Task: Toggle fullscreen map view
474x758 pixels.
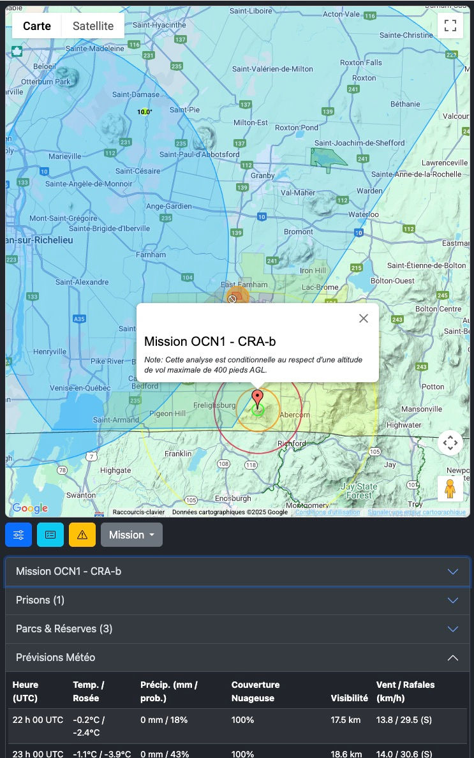Action: point(450,26)
